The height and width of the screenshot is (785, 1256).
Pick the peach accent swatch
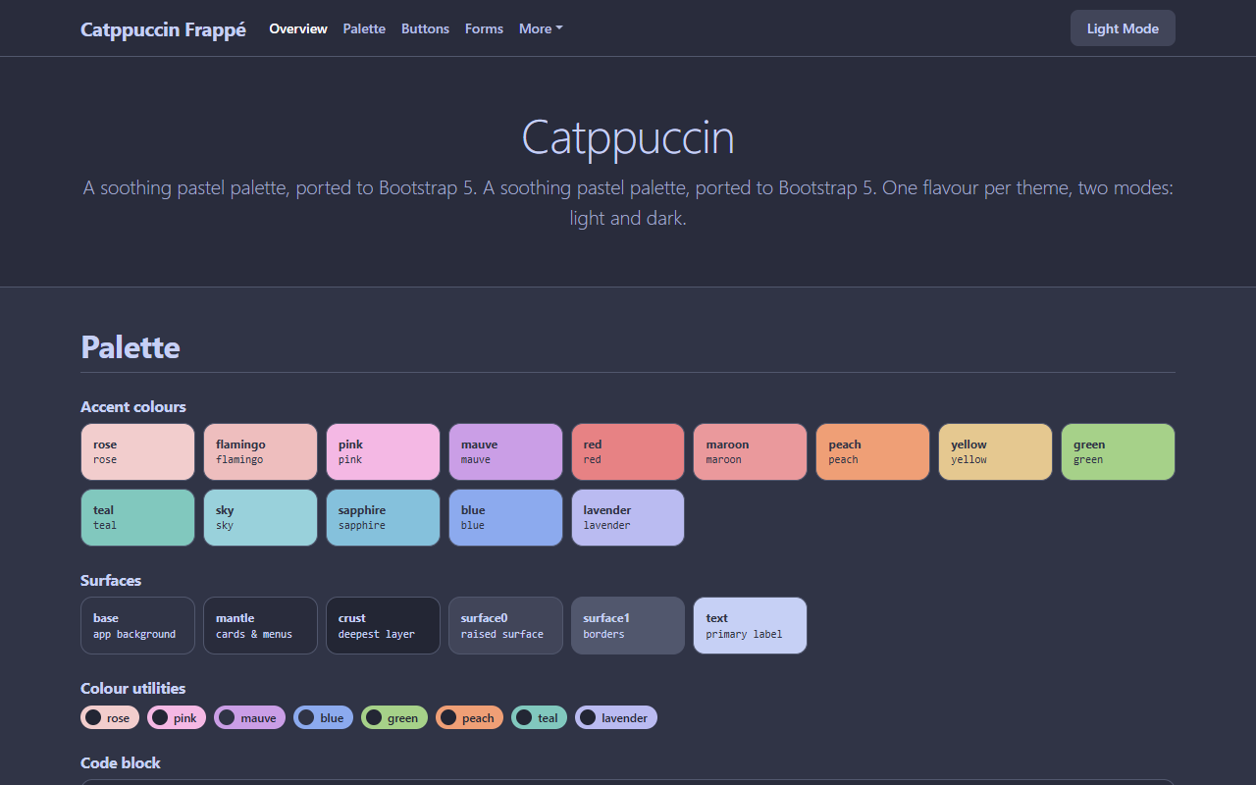[873, 452]
